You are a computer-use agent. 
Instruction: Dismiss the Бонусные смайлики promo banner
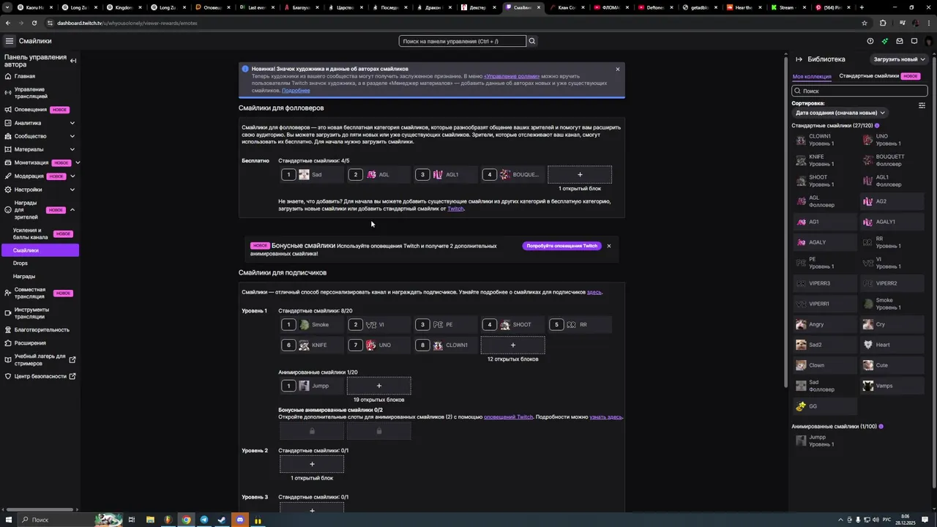608,246
